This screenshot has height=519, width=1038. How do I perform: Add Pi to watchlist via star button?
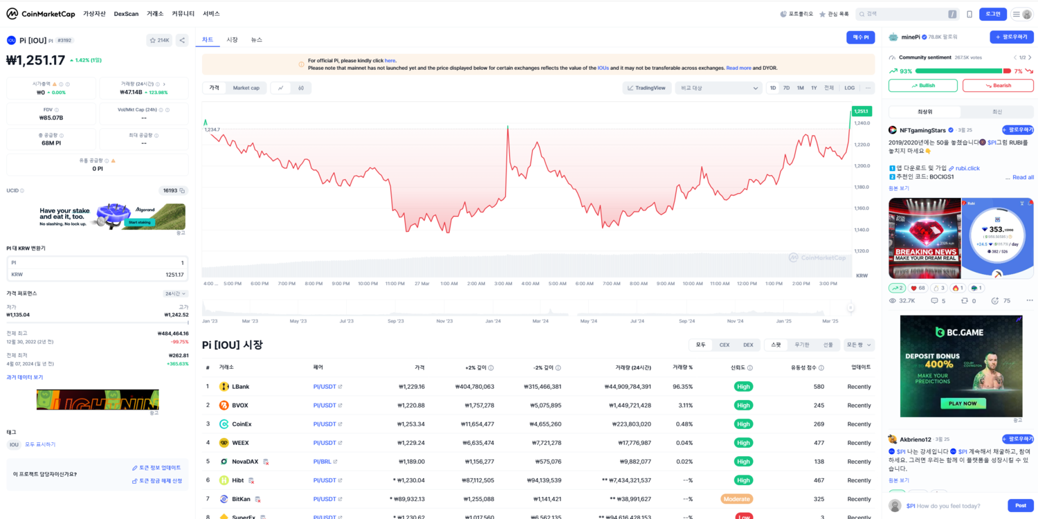(x=159, y=40)
